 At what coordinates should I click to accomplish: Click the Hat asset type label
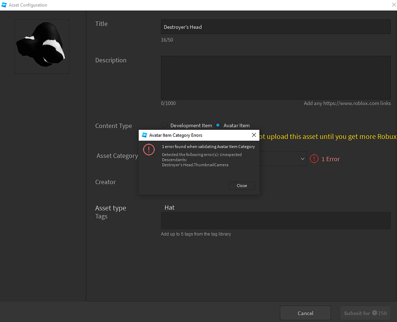(x=169, y=207)
